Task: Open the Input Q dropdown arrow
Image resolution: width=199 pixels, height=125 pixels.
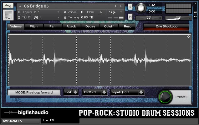Action: tap(141, 92)
